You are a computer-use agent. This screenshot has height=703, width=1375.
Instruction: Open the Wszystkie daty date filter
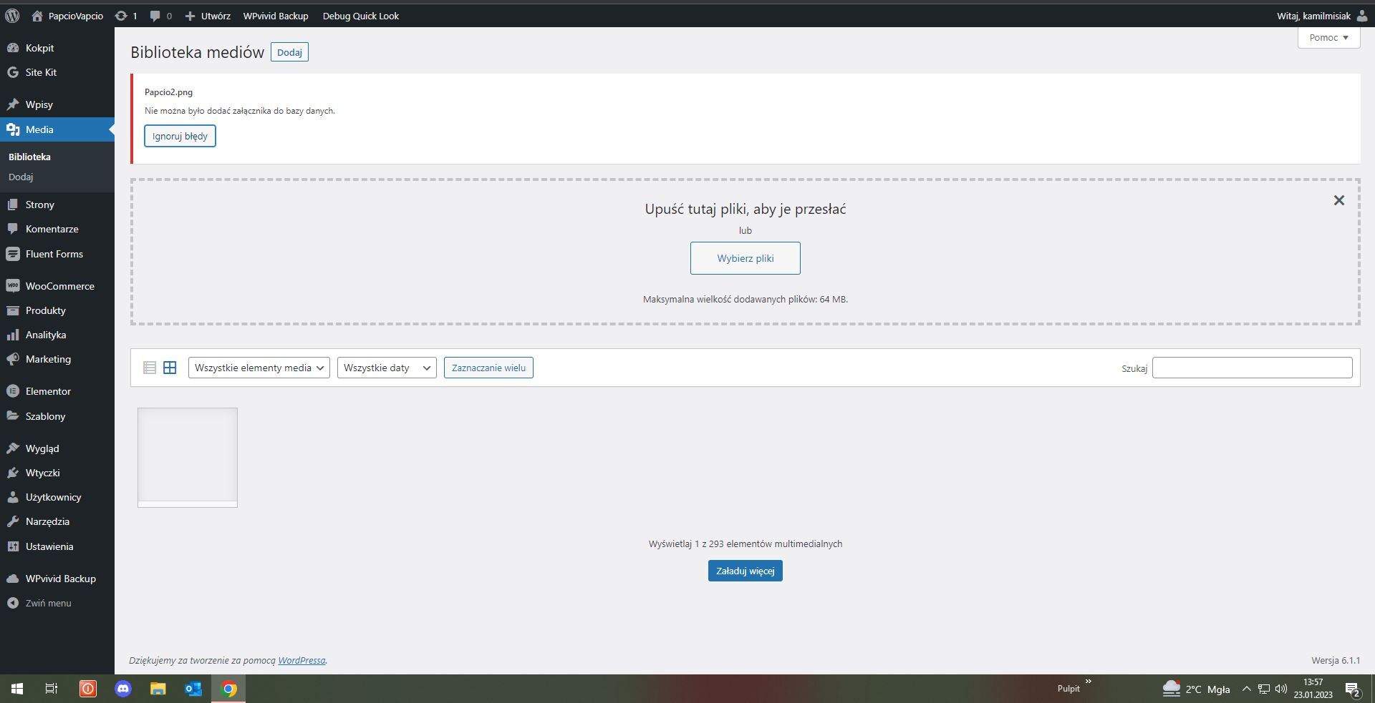point(386,368)
